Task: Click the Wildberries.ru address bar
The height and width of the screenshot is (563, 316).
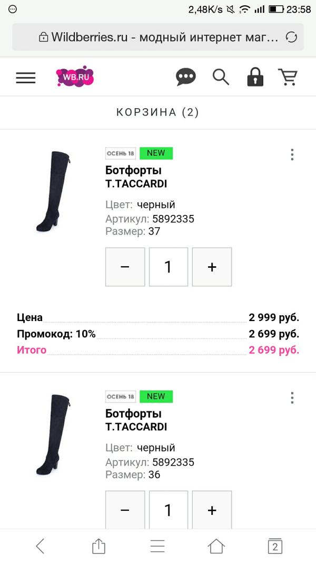Action: pos(158,37)
